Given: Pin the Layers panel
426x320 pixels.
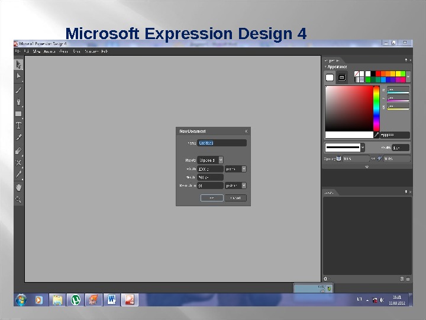Looking at the screenshot, I should point(406,192).
